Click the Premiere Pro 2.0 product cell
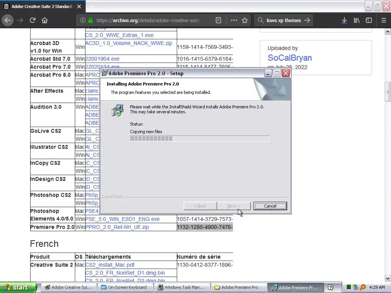The width and height of the screenshot is (391, 293). [52, 227]
